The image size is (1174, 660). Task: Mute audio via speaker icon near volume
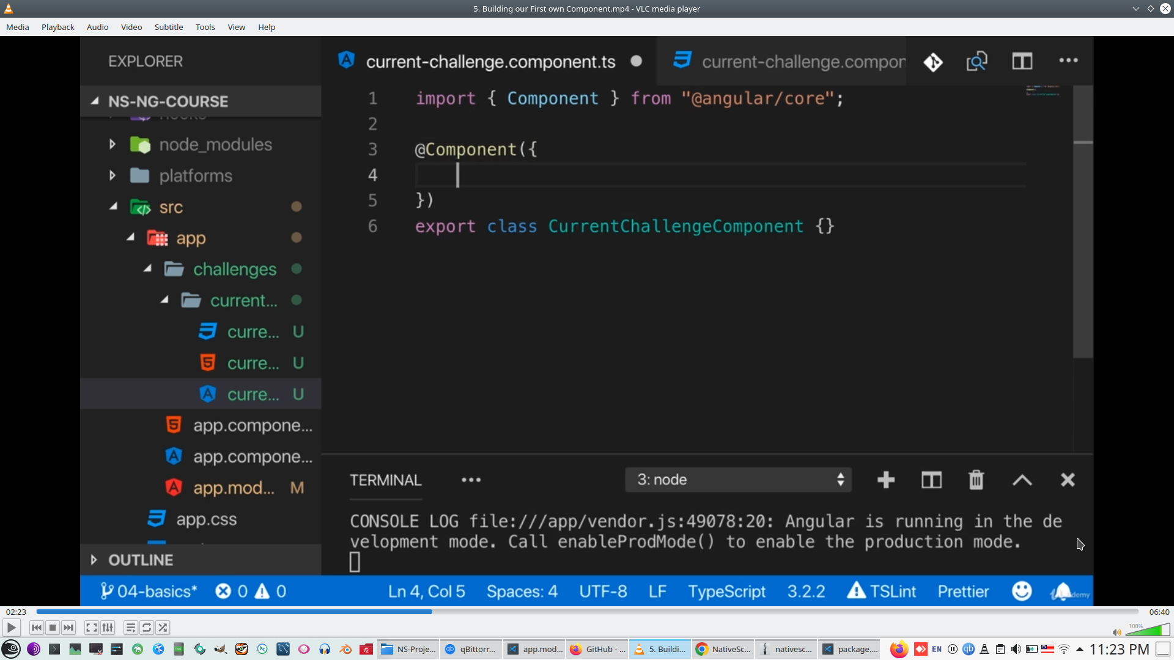click(x=1117, y=632)
